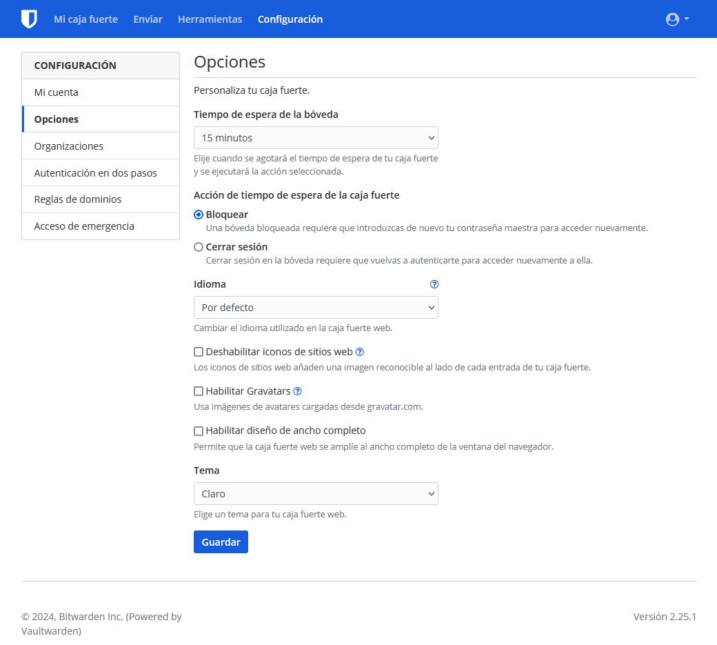Click help icon next to Habilitar Gravatars

(297, 391)
